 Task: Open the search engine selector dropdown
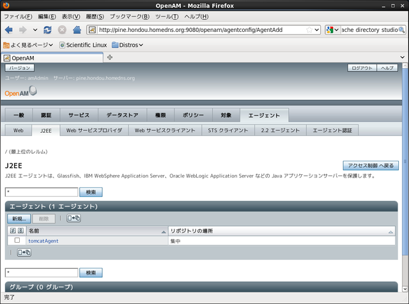point(332,30)
